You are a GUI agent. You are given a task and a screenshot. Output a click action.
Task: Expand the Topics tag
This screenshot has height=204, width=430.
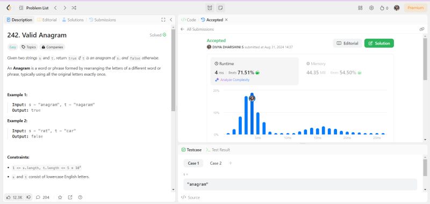(x=29, y=47)
